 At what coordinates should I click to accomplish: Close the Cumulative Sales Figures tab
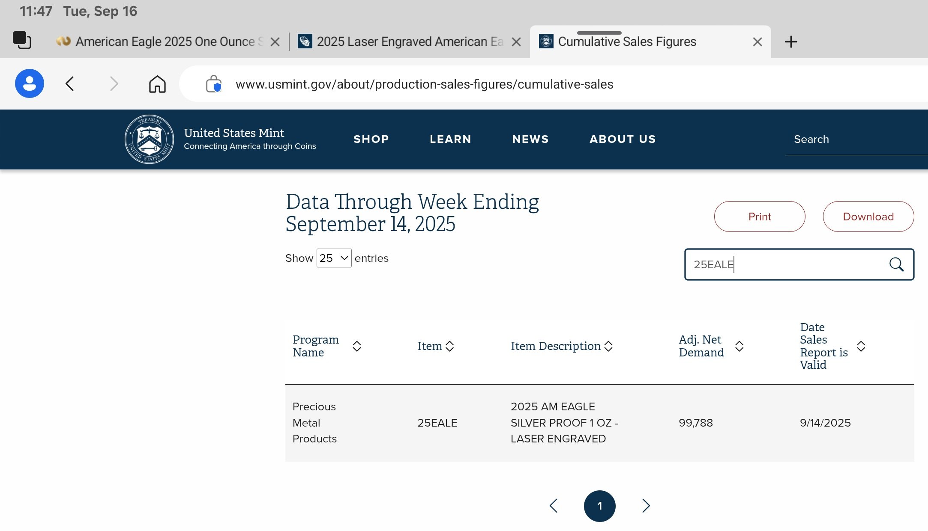(x=757, y=42)
